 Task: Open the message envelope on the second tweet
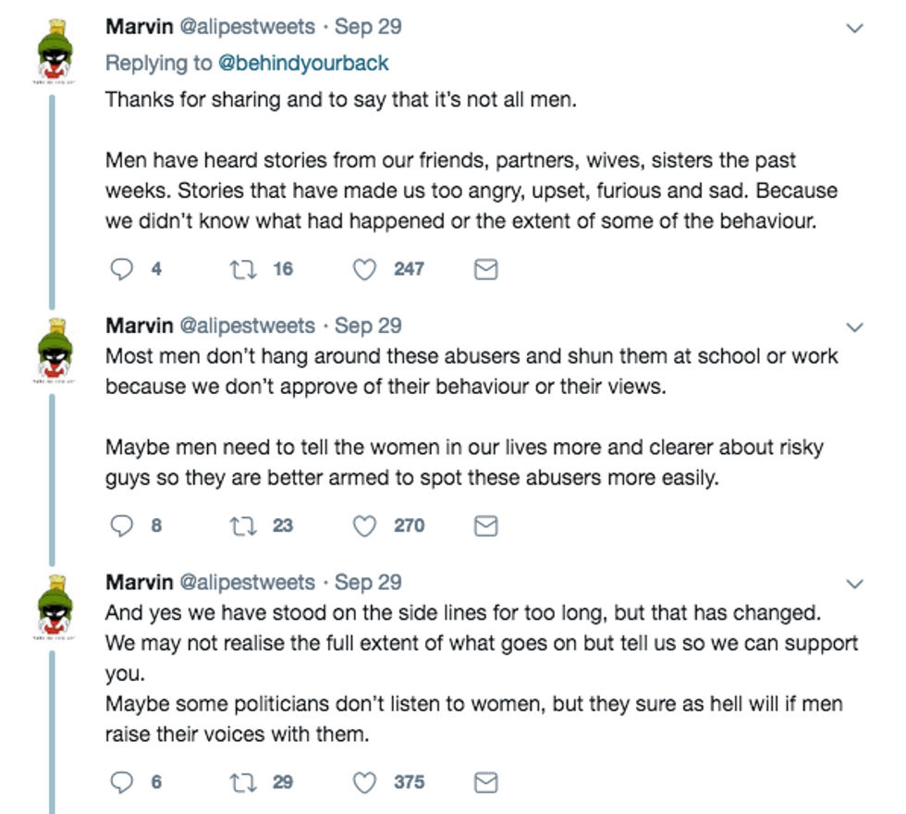pos(484,525)
